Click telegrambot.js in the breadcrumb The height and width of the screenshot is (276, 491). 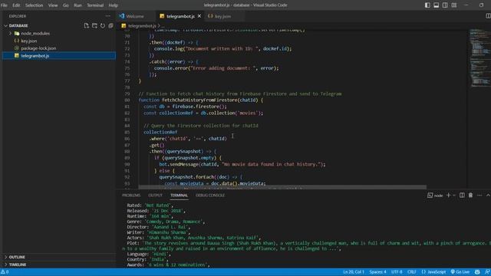[x=142, y=25]
